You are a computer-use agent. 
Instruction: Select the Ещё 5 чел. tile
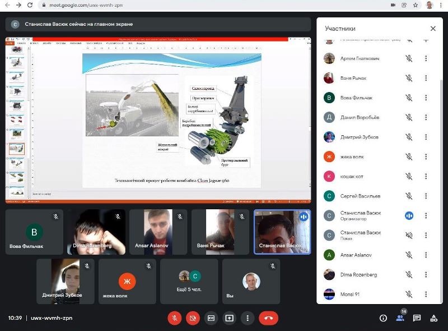189,281
